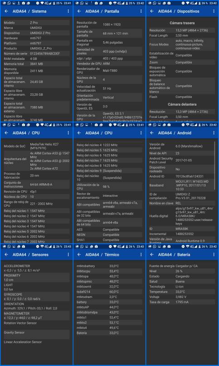Select the 'Cámara trasera' heading

(182, 23)
